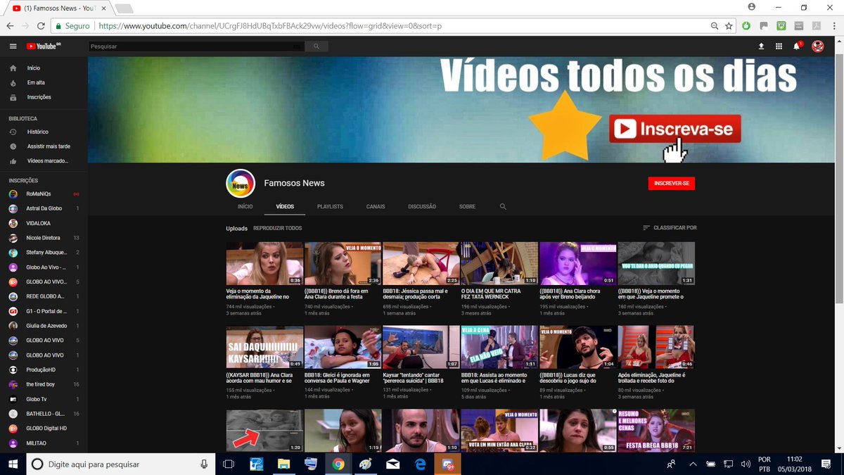This screenshot has height=475, width=844.
Task: Click the Assistir mais tarde icon
Action: (13, 146)
